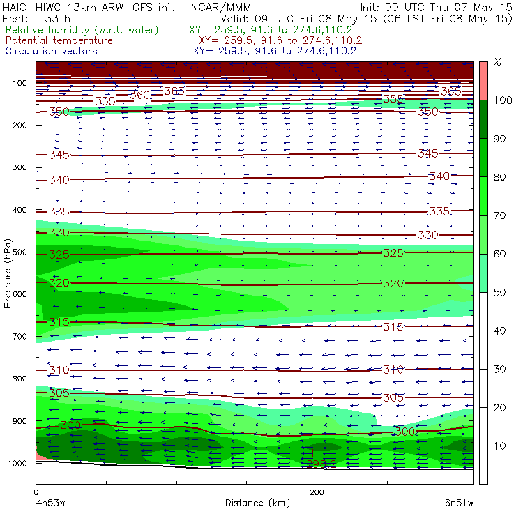The height and width of the screenshot is (516, 516).
Task: Click the '360' potential temperature contour label
Action: pos(140,95)
